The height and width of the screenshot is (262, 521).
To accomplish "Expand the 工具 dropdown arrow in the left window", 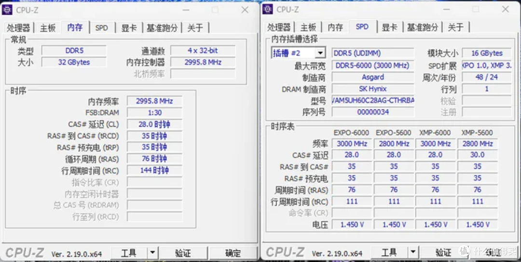I will [x=152, y=253].
